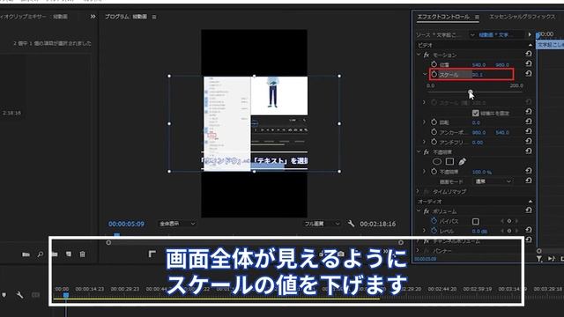The width and height of the screenshot is (564, 317).
Task: Open the Program monitor panel menu
Action: 154,17
